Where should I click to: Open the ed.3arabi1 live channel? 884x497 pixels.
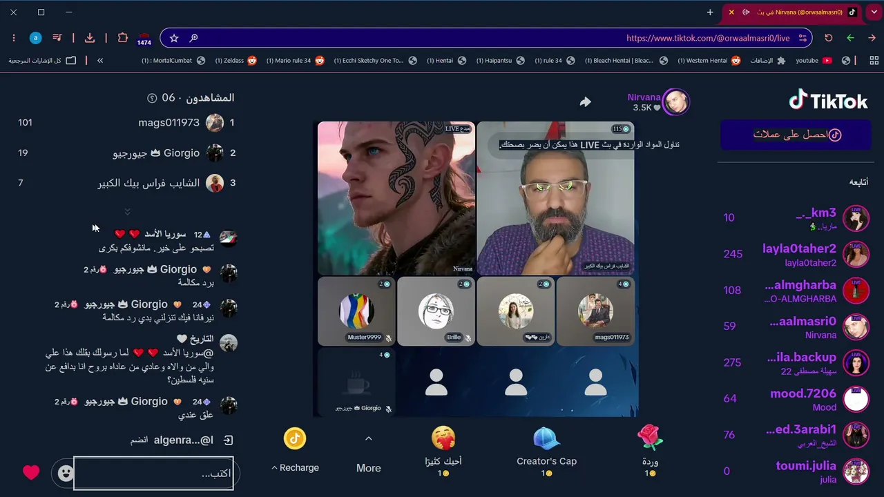point(795,436)
